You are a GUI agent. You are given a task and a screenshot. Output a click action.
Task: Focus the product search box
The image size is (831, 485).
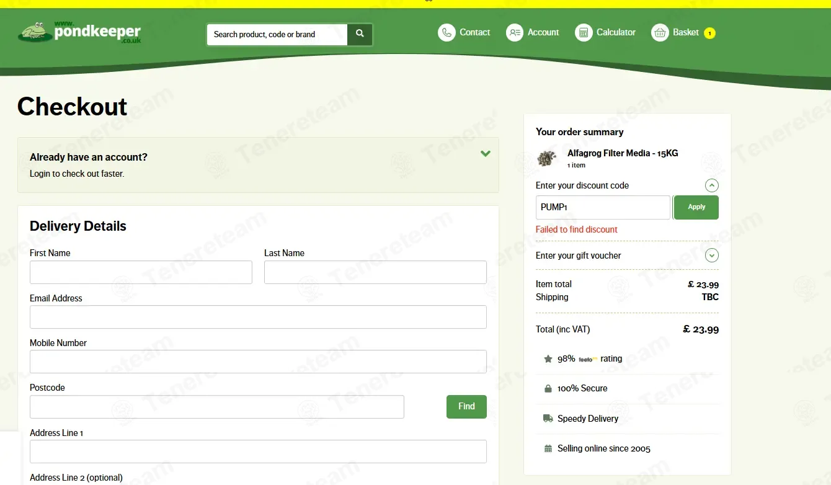coord(277,35)
